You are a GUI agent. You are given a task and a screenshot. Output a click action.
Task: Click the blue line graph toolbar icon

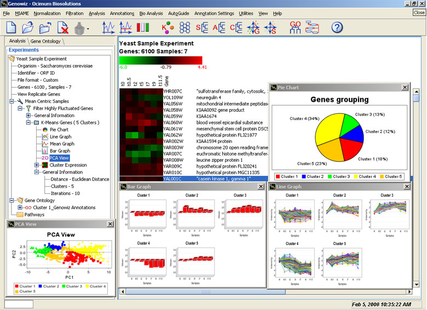pos(108,27)
